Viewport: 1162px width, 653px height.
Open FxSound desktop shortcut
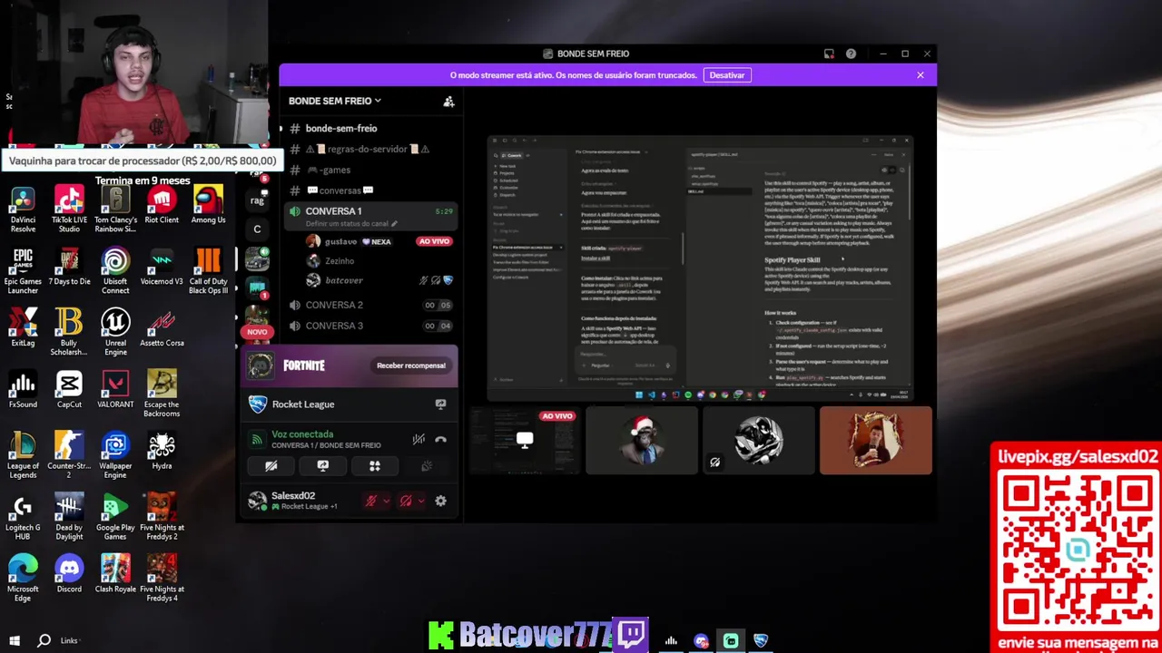coord(23,390)
